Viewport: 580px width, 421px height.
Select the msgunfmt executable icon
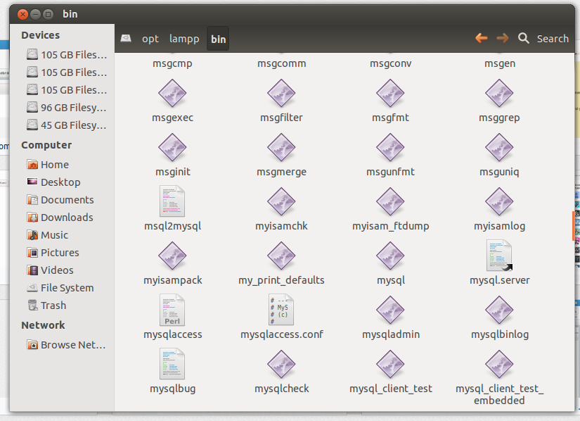click(390, 147)
